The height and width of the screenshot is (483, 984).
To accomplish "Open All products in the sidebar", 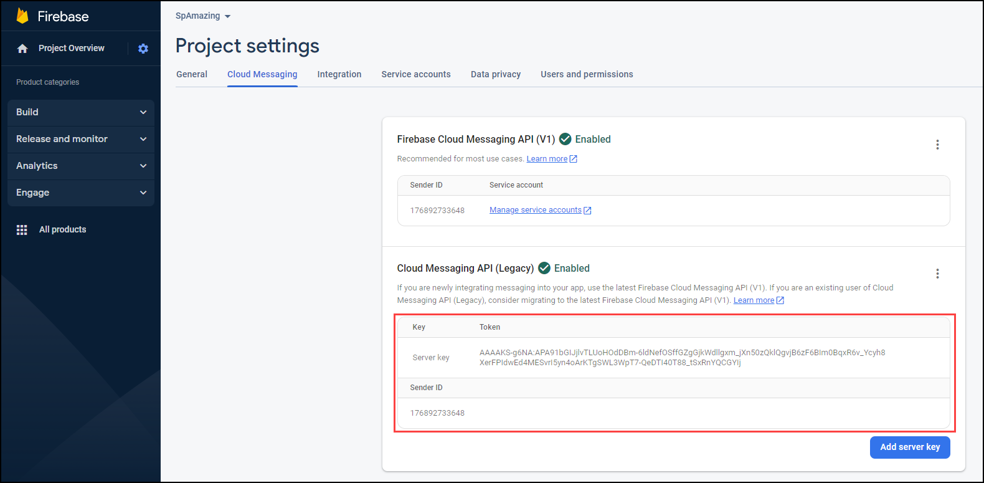I will (62, 230).
